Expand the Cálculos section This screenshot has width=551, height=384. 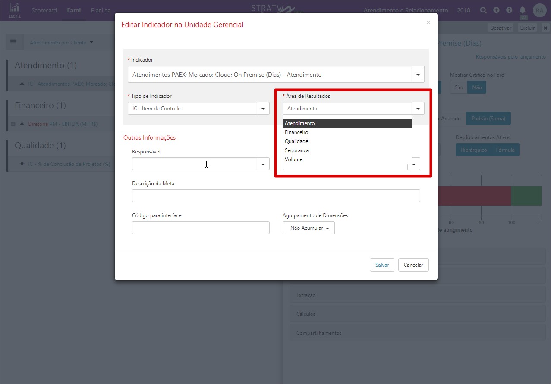tap(418, 314)
